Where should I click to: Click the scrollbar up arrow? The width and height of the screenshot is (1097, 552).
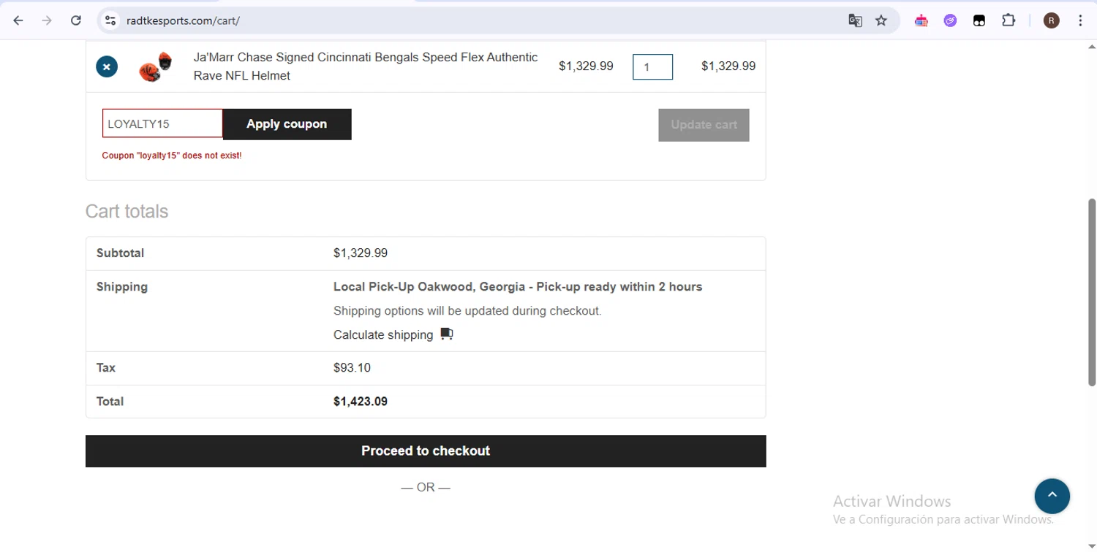point(1092,47)
